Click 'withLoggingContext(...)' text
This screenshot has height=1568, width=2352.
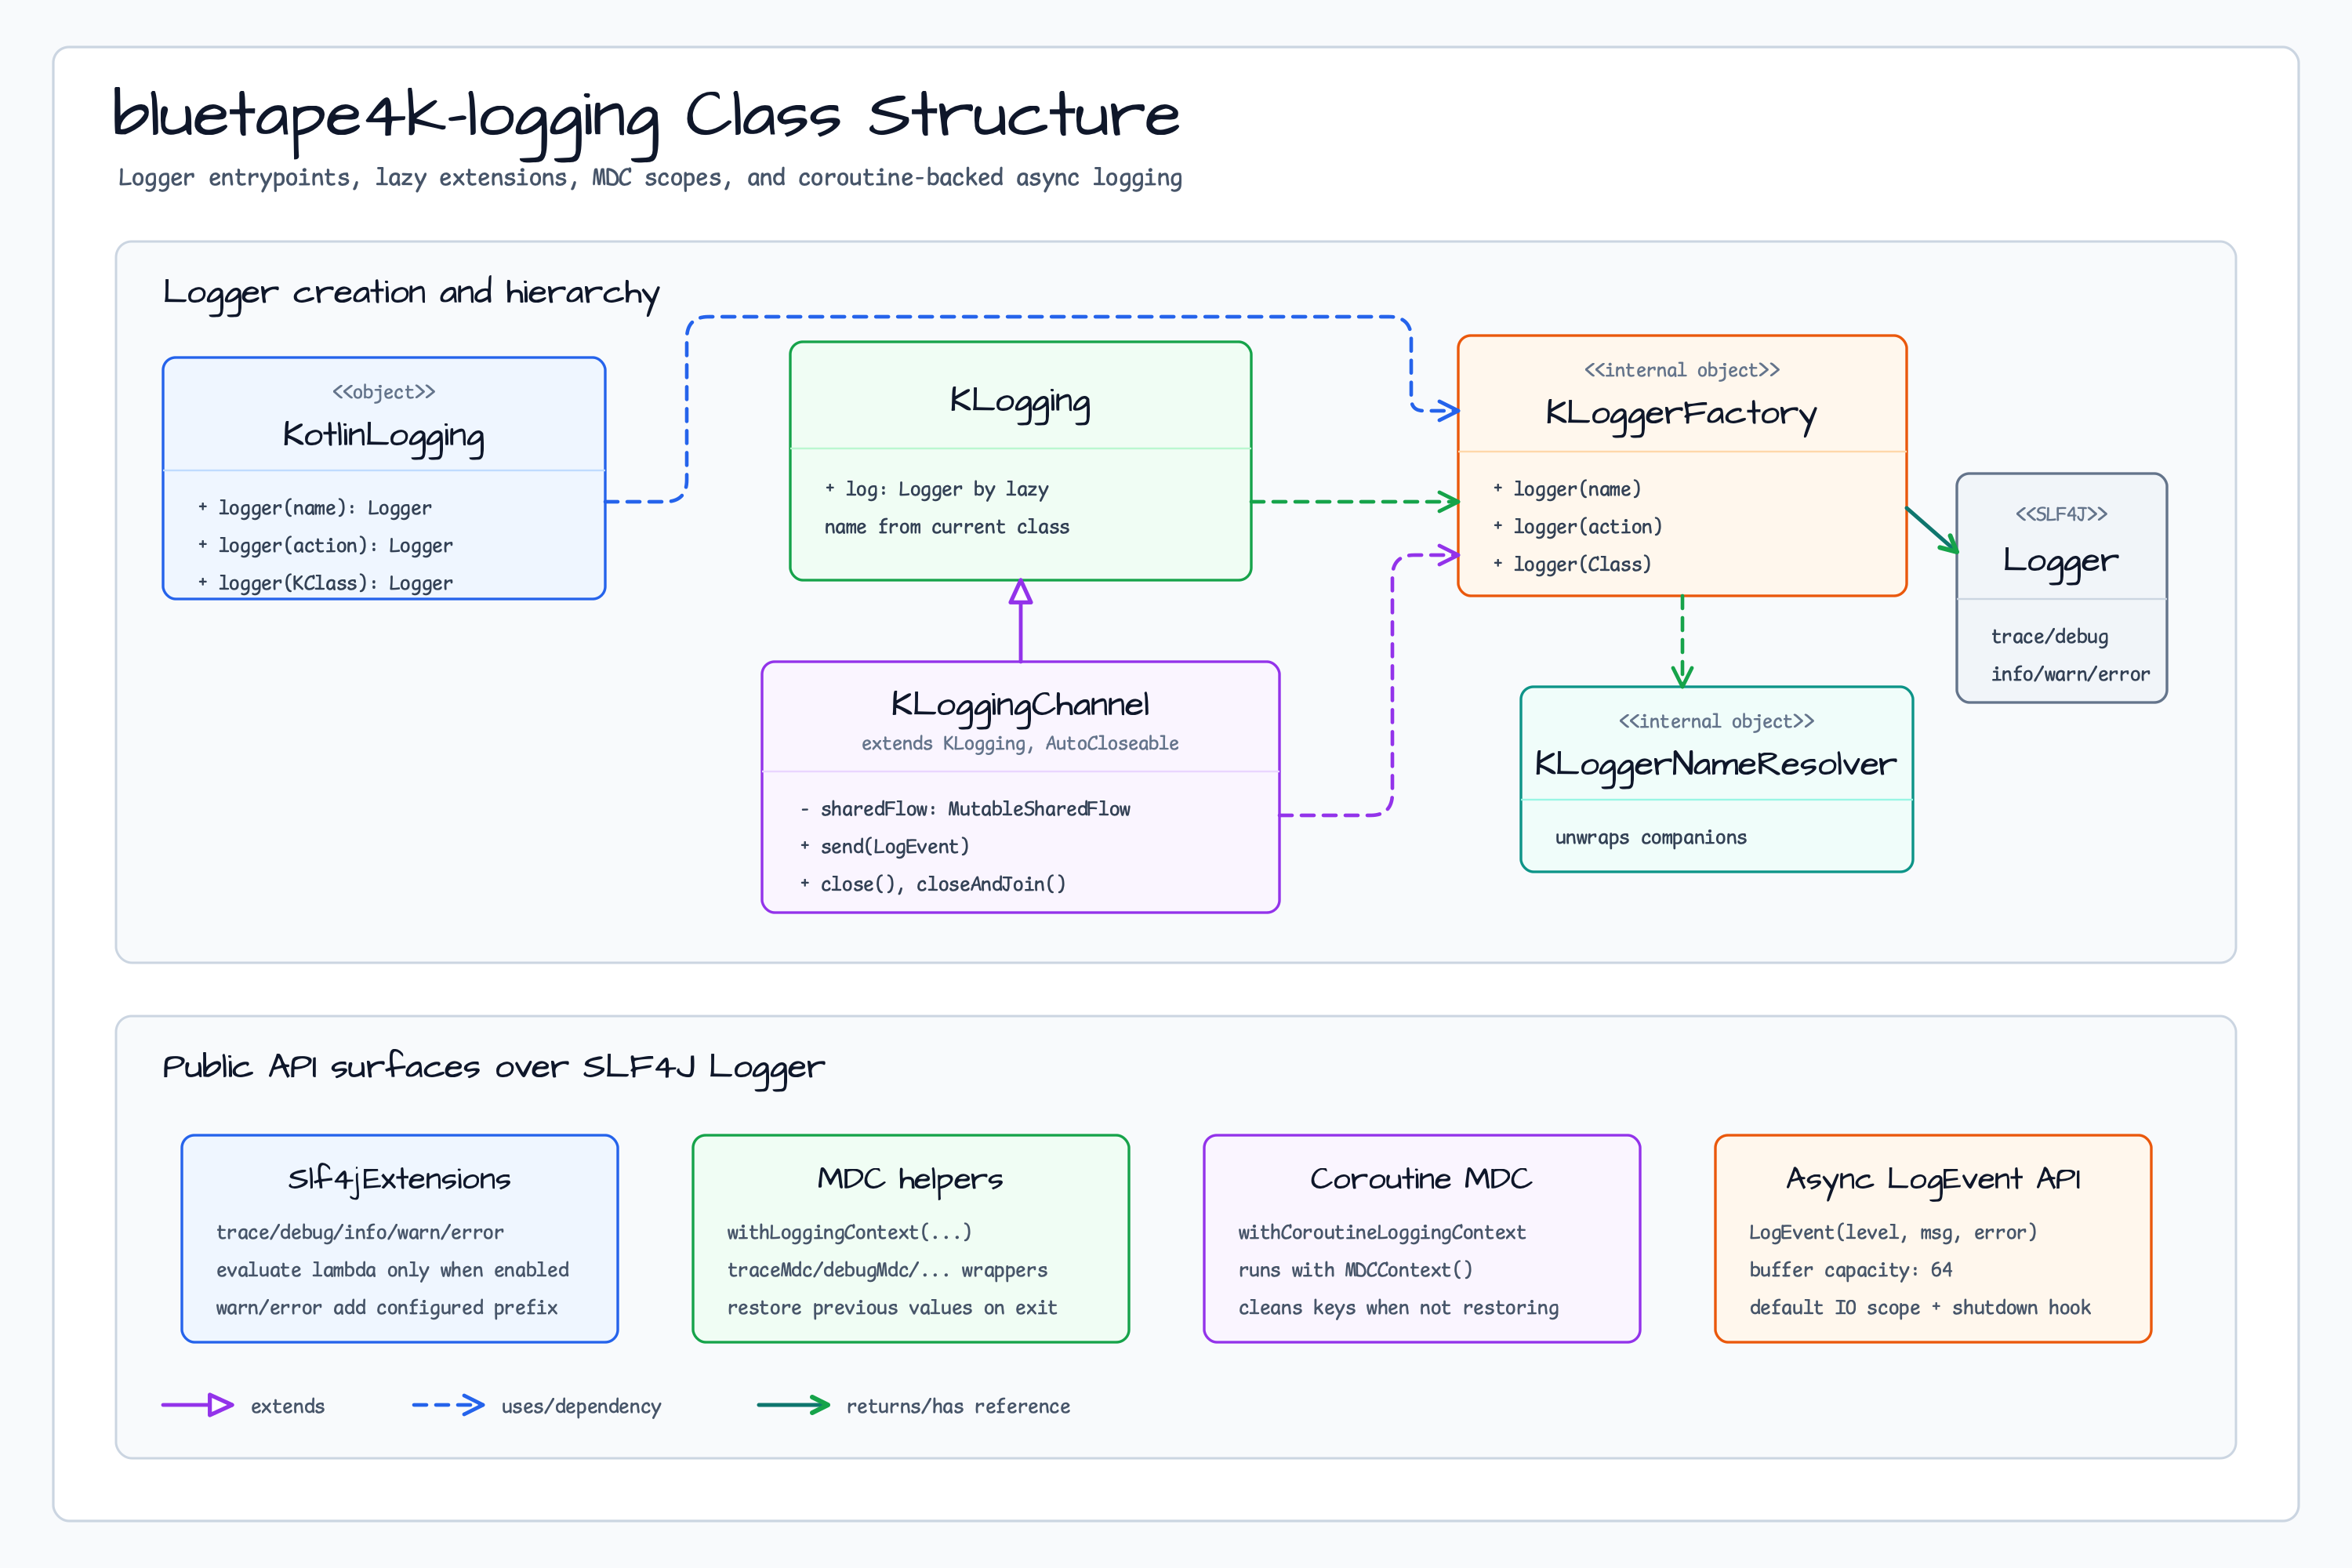pos(849,1233)
